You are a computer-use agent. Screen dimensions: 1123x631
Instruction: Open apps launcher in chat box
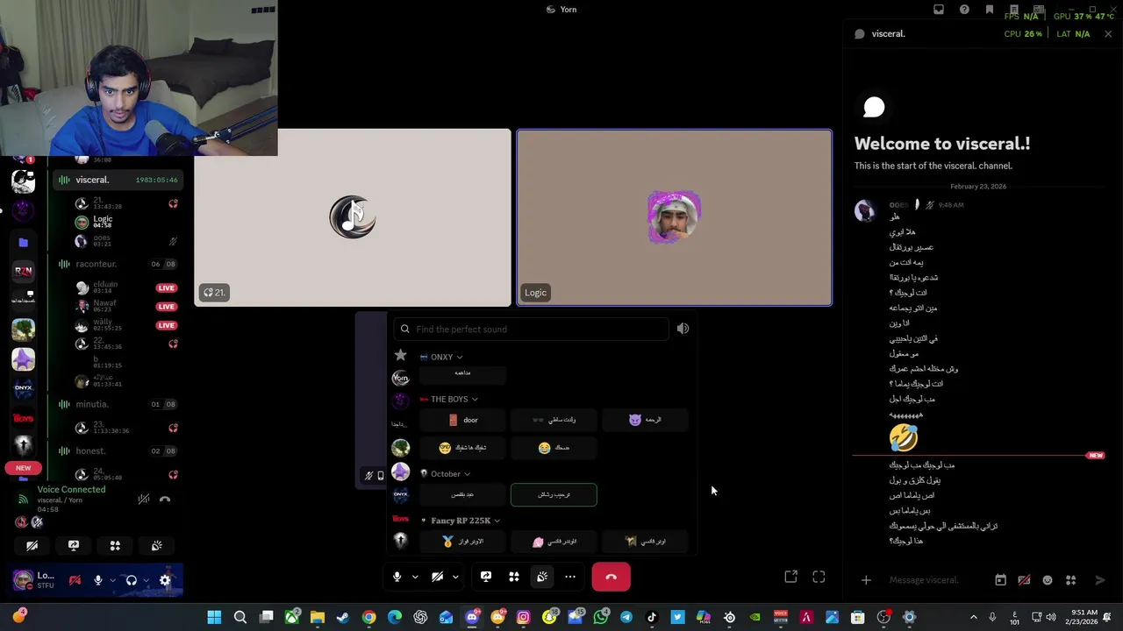tap(1070, 580)
